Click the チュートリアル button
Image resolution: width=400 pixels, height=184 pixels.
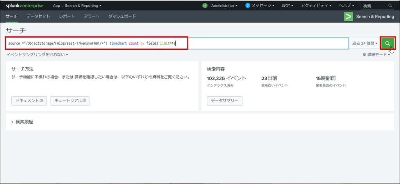pos(70,101)
